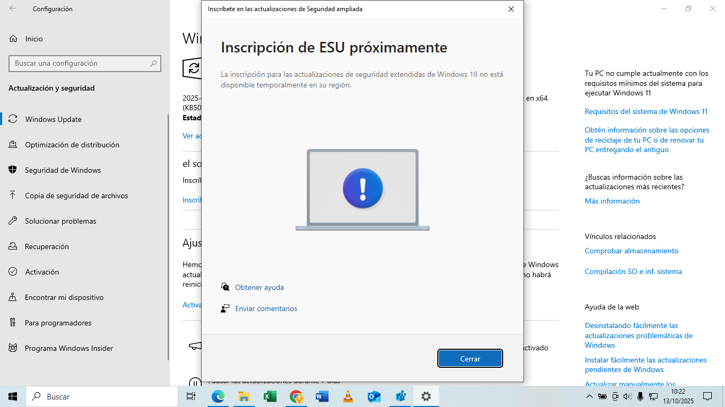Click the Windows Insider cat icon
This screenshot has width=725, height=407.
coord(13,348)
